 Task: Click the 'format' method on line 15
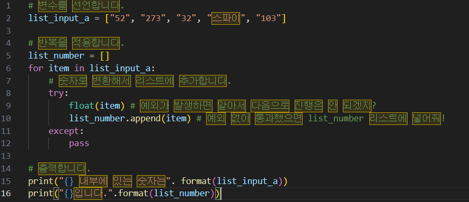196,181
